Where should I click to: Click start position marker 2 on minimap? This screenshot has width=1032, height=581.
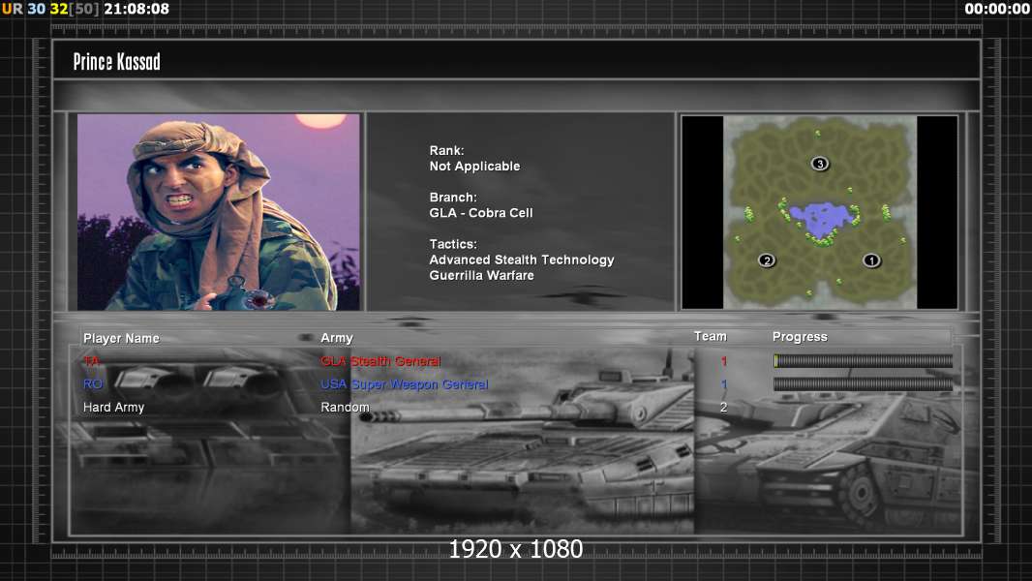[x=767, y=260]
